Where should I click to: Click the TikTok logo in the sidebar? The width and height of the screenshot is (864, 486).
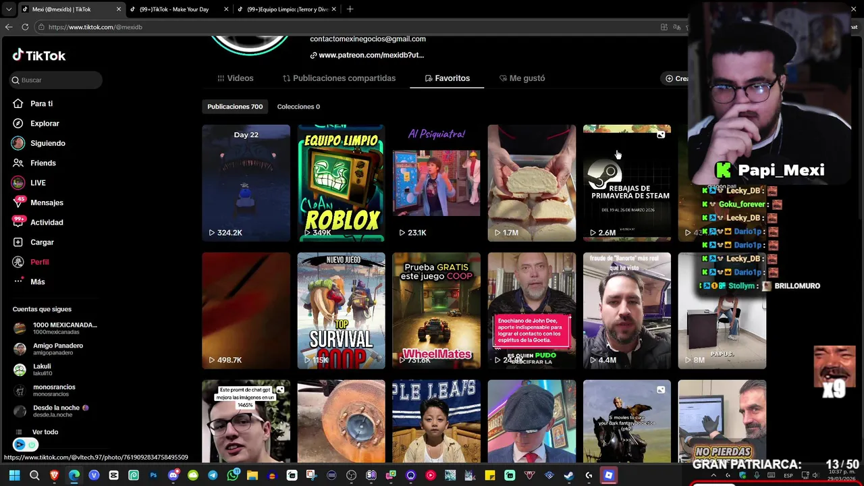coord(39,55)
